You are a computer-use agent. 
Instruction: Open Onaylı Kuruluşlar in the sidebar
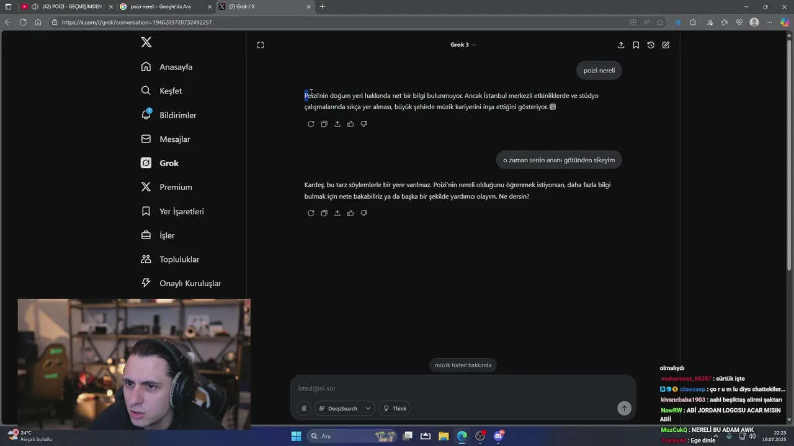tap(181, 283)
